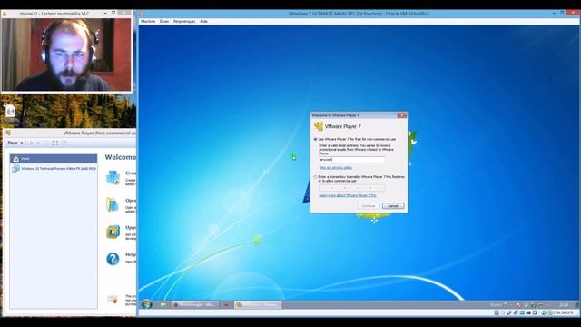Select Home in the VMware Player library
Viewport: 581px width, 327px height.
54,159
